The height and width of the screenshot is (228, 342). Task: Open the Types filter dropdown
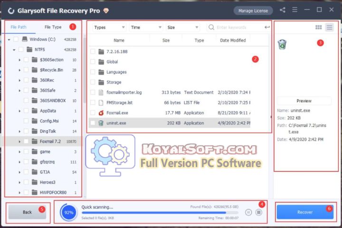[x=109, y=28]
